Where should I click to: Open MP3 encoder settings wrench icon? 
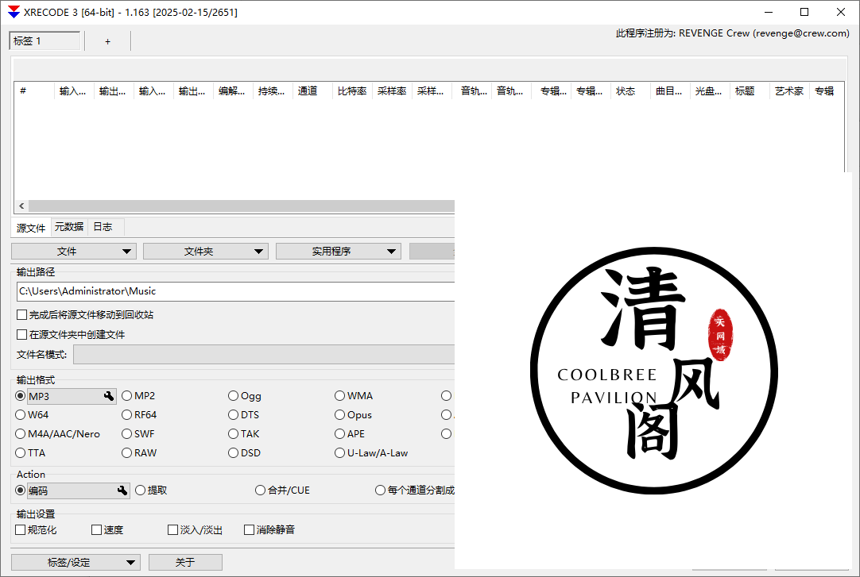pos(109,396)
